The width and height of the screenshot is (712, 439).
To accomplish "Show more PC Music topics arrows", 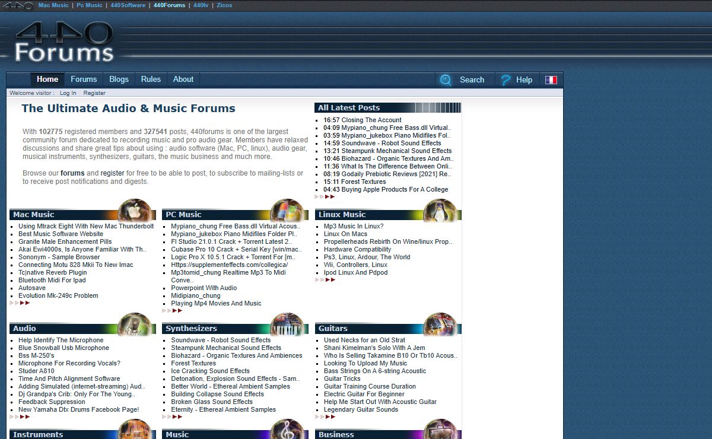I will (x=172, y=310).
